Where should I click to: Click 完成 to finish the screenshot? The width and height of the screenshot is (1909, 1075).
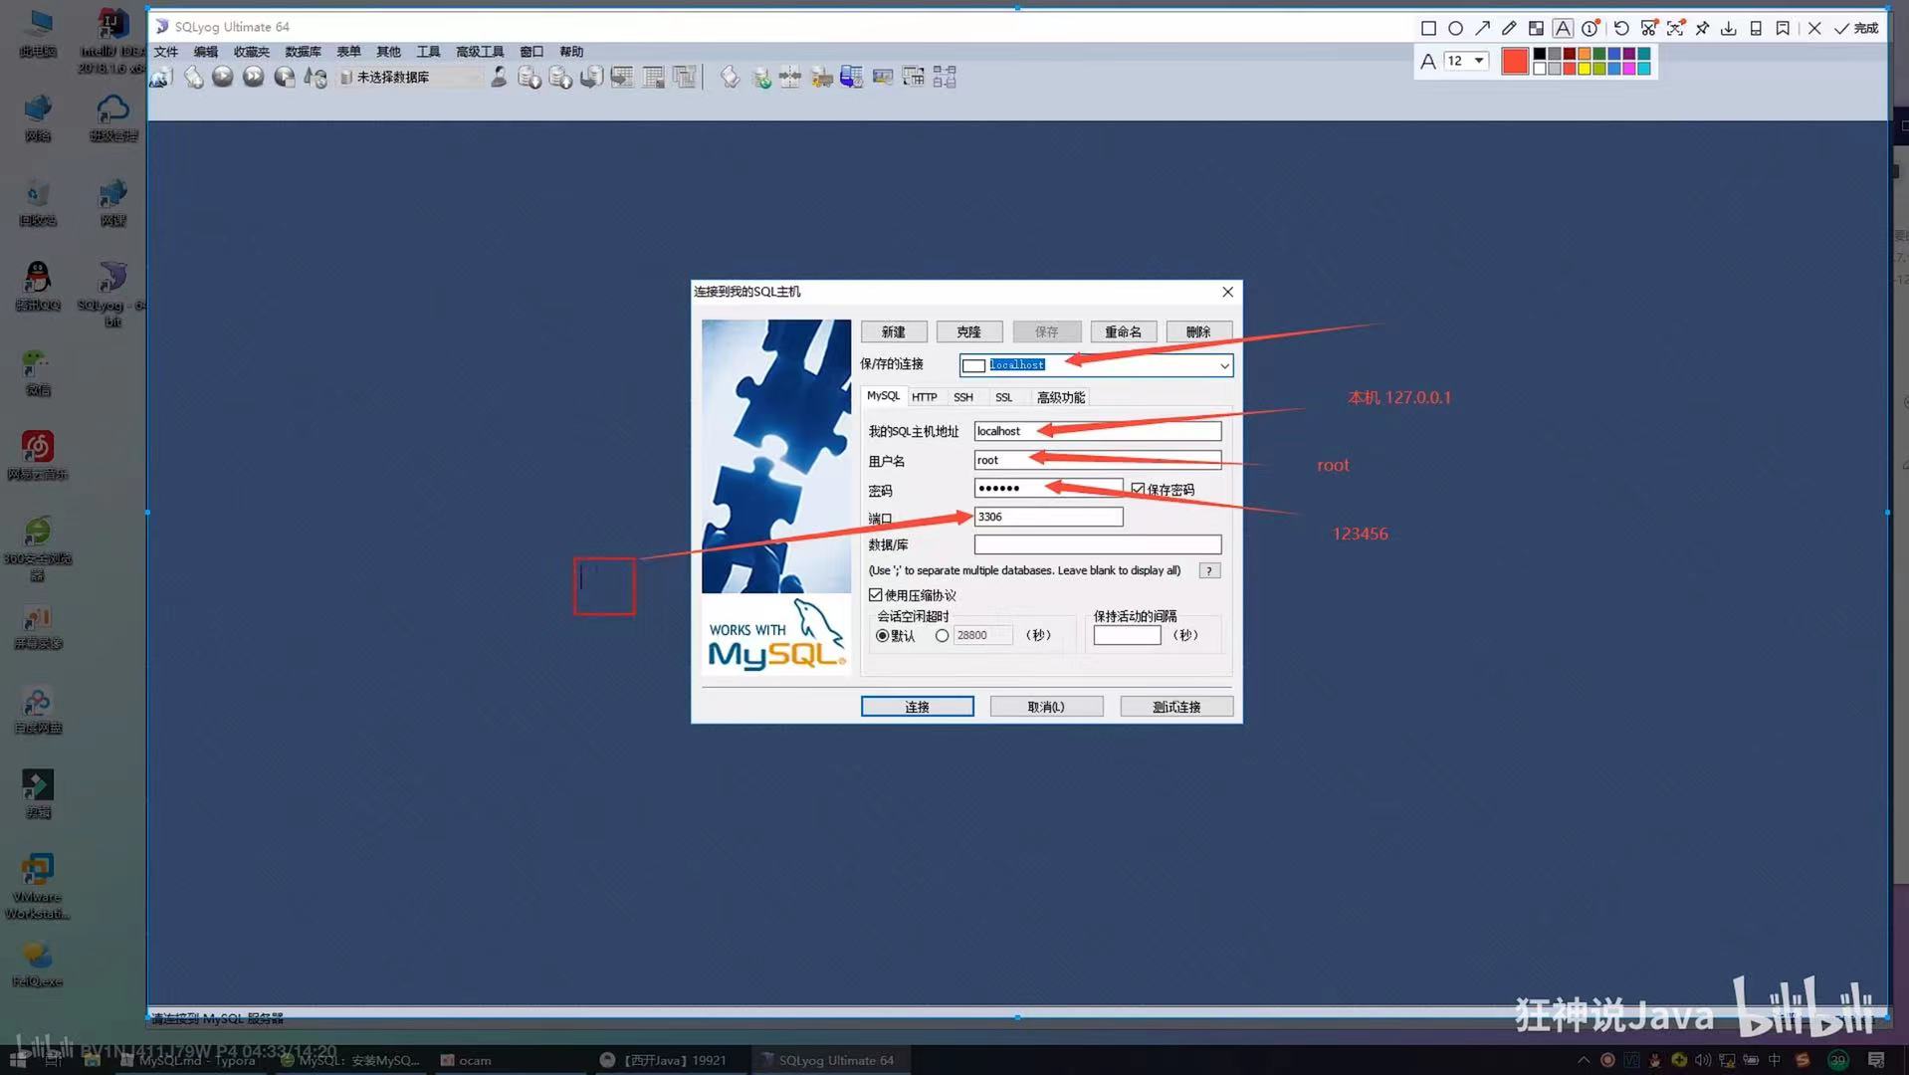click(x=1857, y=28)
